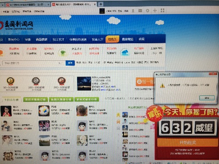Screen dimensions: 219x164
Task: Click the night sky profile picture
Action: click(84, 84)
